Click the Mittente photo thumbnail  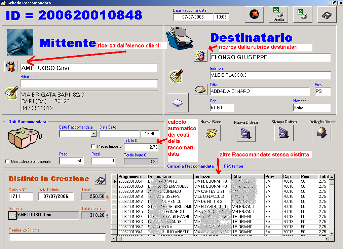pyautogui.click(x=20, y=42)
